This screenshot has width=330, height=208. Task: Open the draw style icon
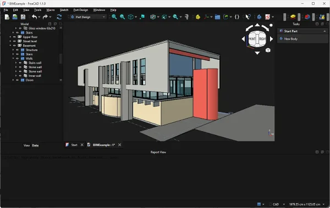153,17
